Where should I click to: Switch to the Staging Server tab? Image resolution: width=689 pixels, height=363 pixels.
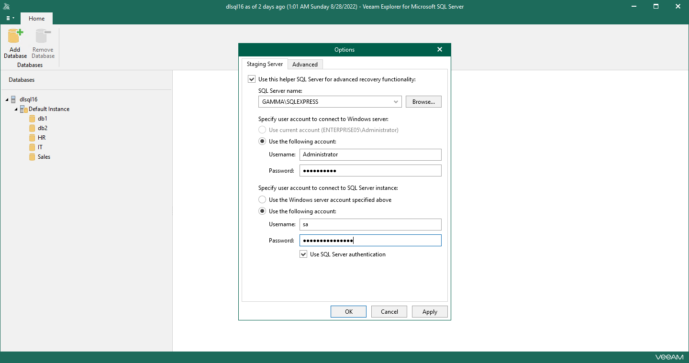coord(265,64)
